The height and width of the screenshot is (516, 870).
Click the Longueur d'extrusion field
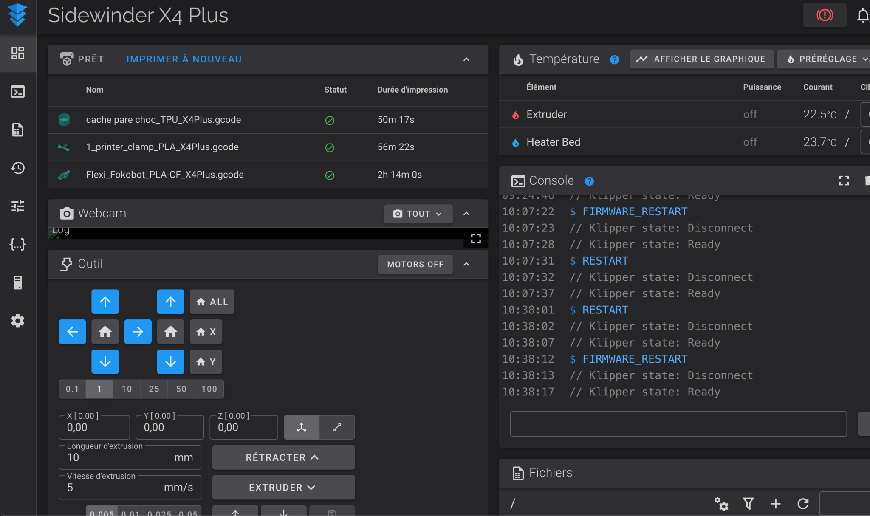tap(130, 457)
